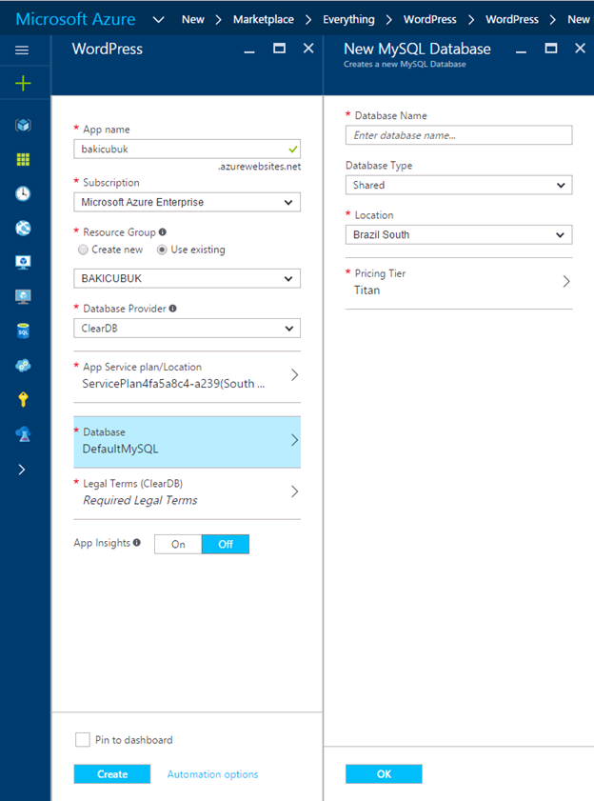Open All resources green grid icon
This screenshot has height=801, width=594.
click(x=23, y=160)
